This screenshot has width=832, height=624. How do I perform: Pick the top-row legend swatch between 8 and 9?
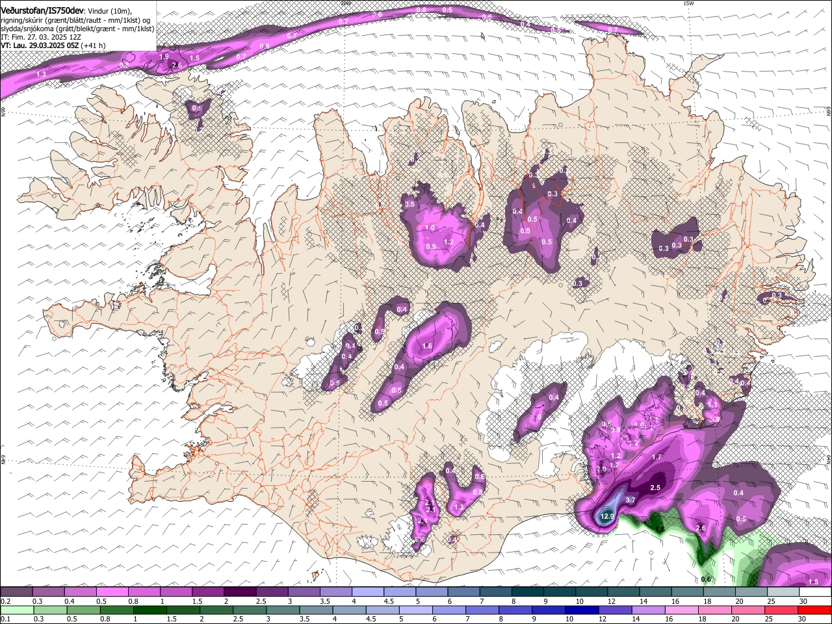[528, 592]
